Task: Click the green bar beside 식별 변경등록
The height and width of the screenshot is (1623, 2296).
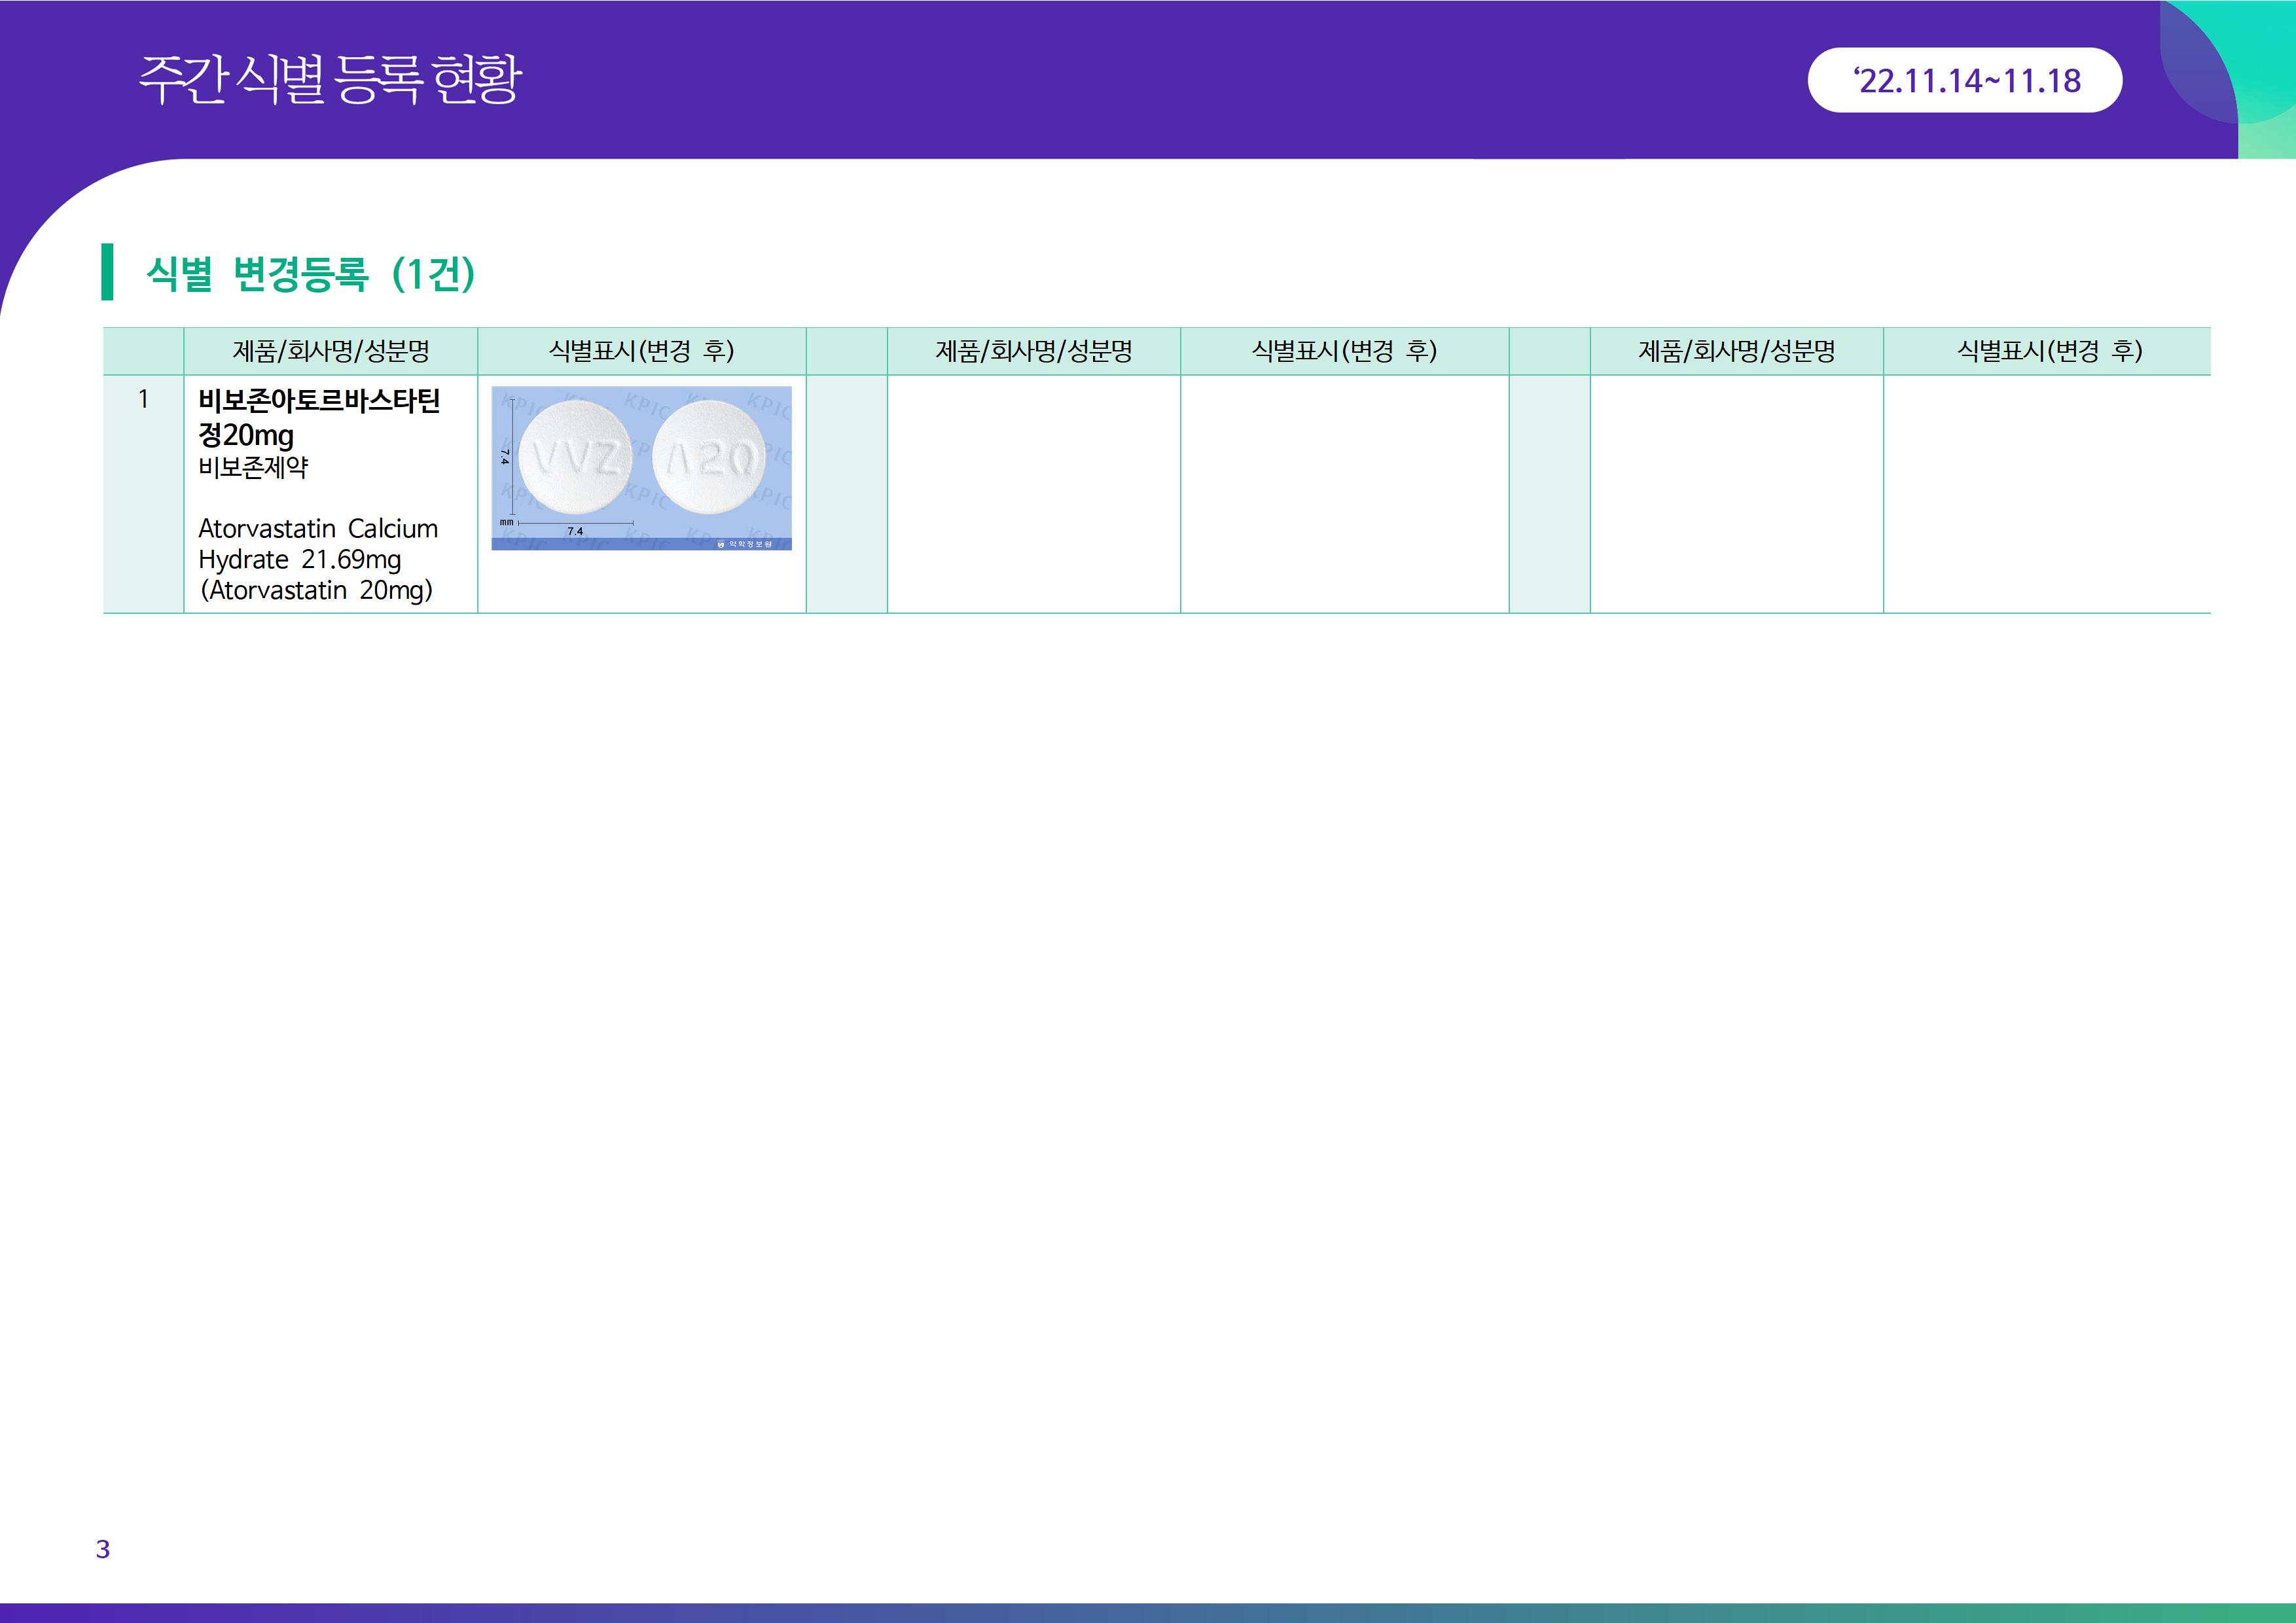Action: 107,271
